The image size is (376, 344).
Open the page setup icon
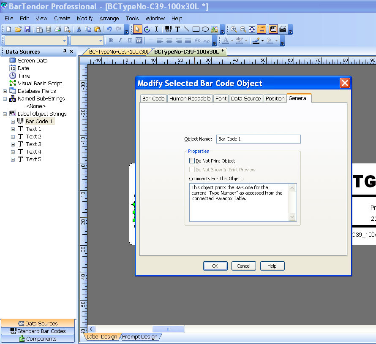point(39,29)
